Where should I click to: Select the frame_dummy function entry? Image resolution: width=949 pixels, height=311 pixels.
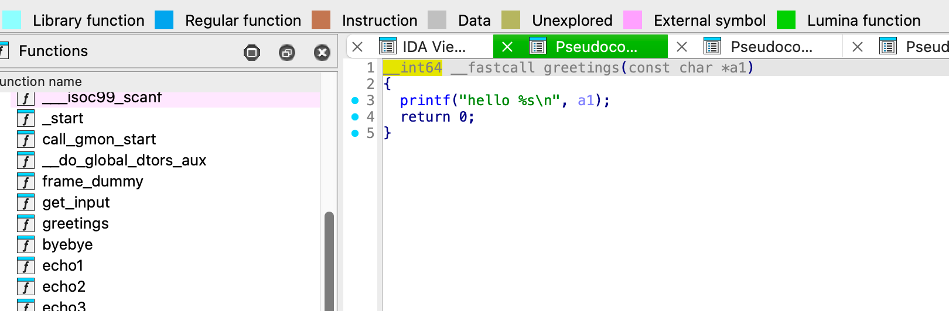click(x=92, y=181)
